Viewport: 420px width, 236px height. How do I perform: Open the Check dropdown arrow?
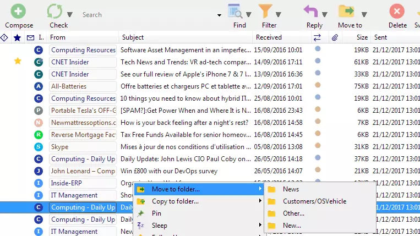(x=69, y=15)
